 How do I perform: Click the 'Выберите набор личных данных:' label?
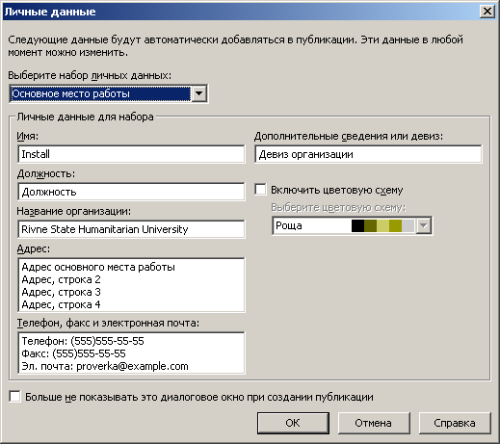(x=90, y=75)
